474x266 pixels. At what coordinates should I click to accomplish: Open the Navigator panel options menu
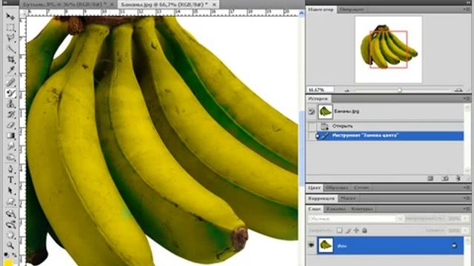click(x=467, y=10)
